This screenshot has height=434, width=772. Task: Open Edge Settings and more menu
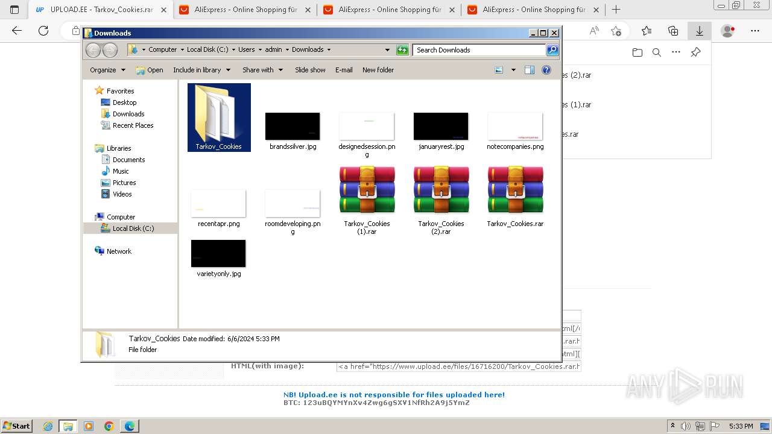point(755,31)
